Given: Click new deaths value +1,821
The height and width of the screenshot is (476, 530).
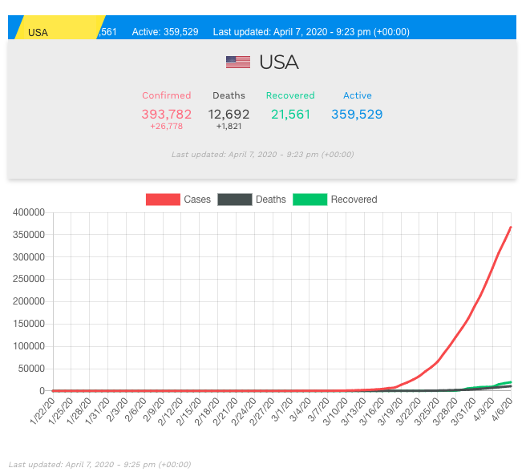Looking at the screenshot, I should point(229,127).
